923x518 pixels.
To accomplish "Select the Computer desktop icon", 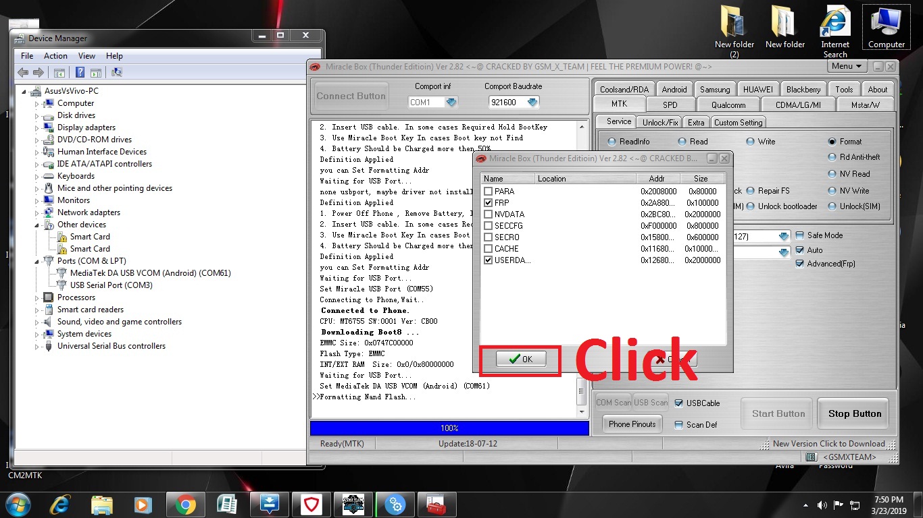I will pos(887,28).
